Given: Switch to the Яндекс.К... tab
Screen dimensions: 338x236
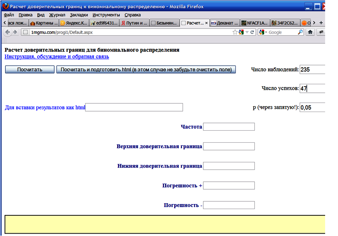Looking at the screenshot, I should click(74, 23).
